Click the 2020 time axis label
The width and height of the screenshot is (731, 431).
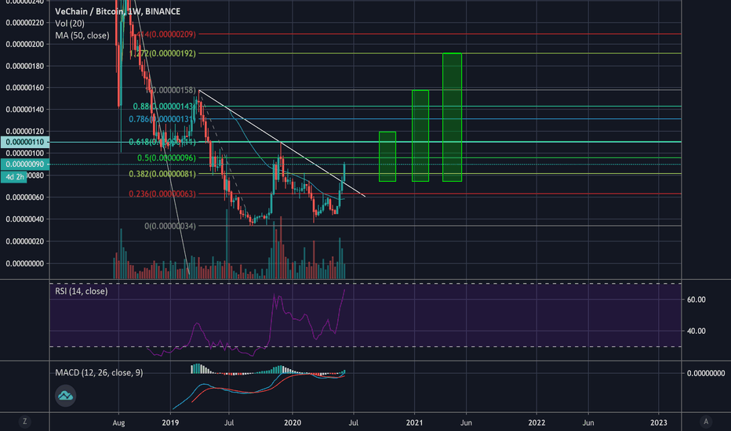coord(293,422)
